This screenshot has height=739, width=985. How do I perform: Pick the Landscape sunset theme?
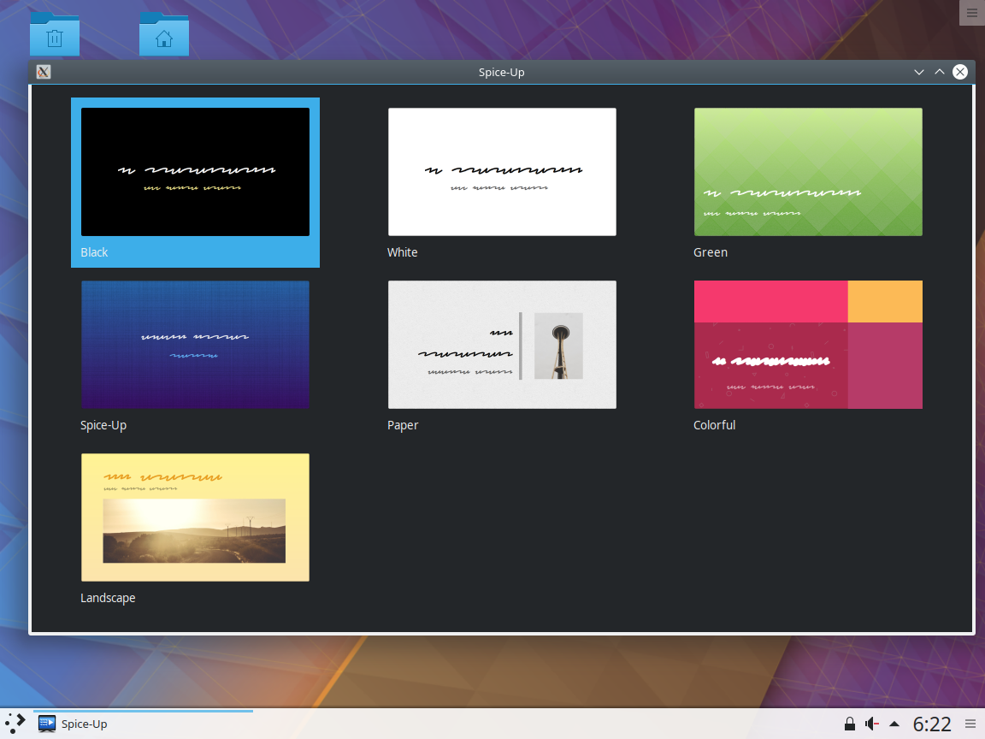tap(195, 517)
